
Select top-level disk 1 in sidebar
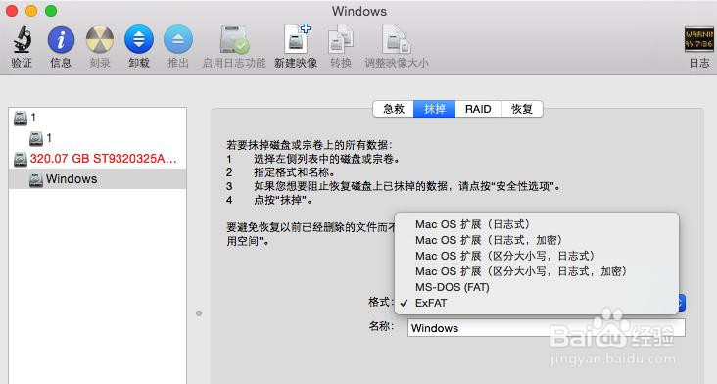[97, 118]
